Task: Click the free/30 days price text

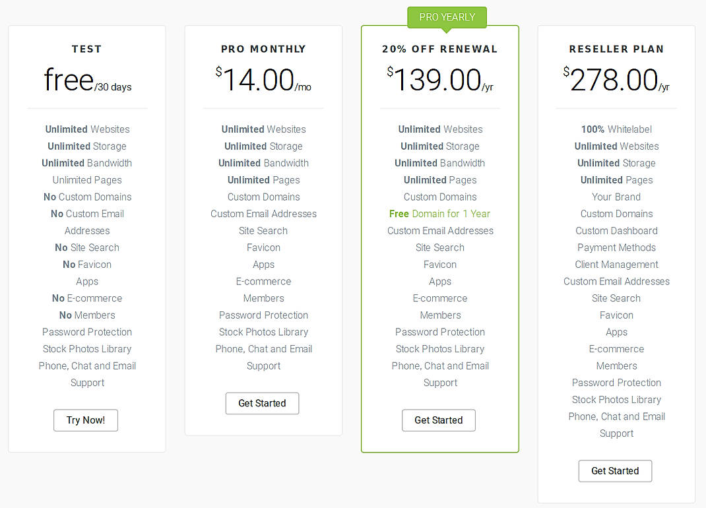Action: coord(87,80)
